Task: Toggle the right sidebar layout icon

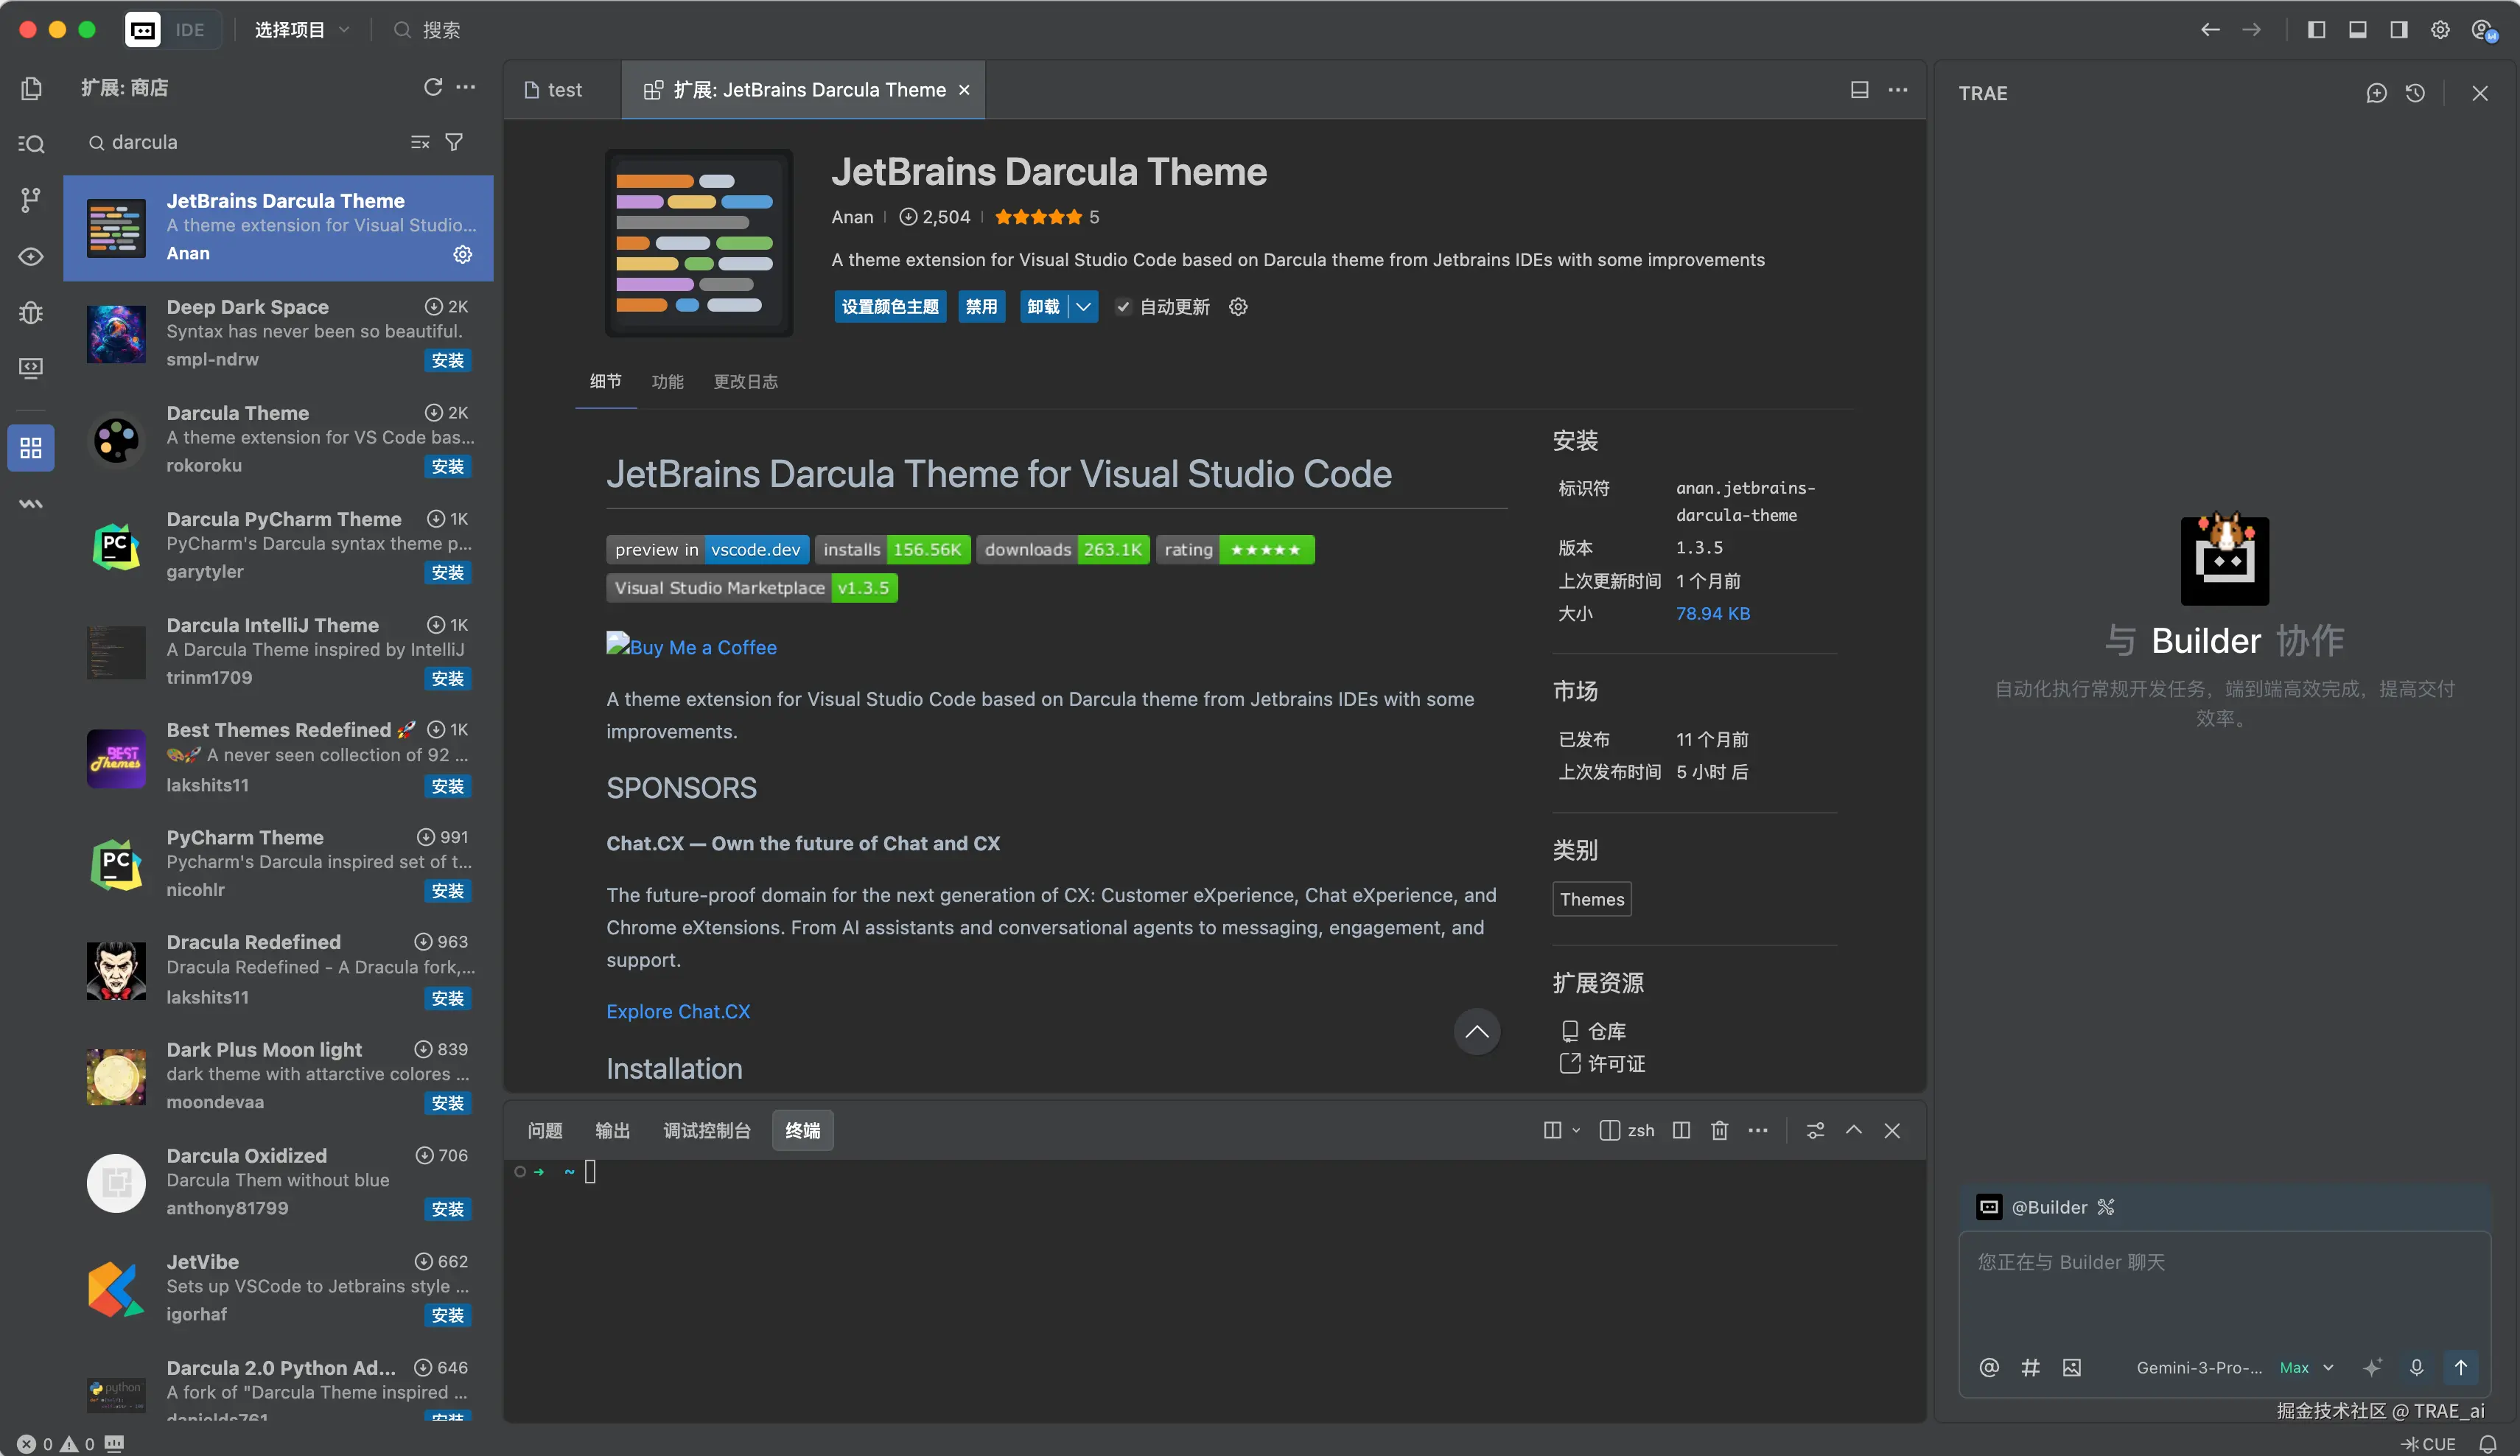Action: coord(2398,30)
